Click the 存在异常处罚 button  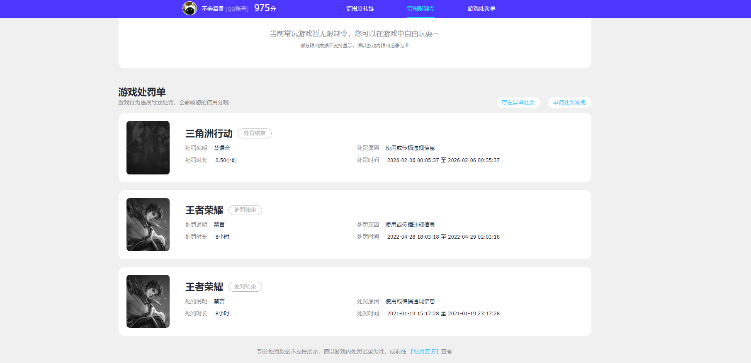(x=518, y=102)
